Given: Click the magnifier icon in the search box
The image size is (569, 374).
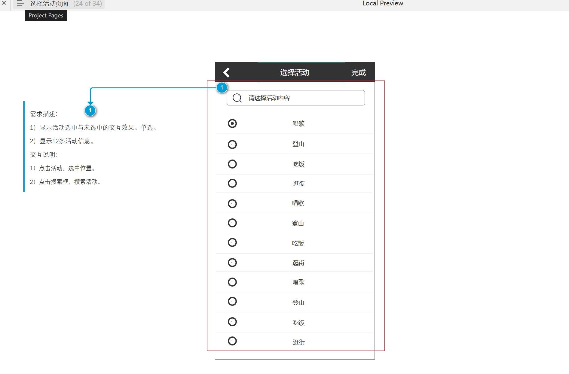Looking at the screenshot, I should (x=237, y=98).
